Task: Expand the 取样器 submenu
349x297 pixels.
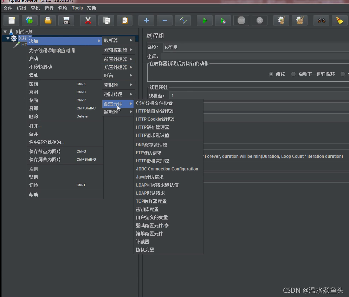Action: click(x=118, y=40)
